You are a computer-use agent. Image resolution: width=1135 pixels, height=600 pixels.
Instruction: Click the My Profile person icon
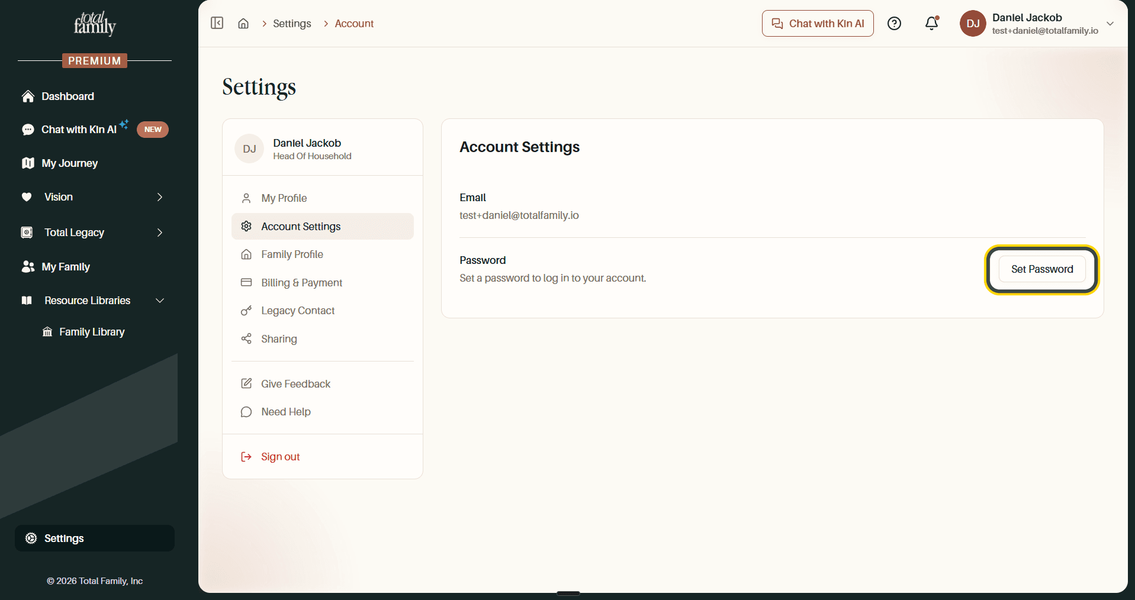click(246, 198)
